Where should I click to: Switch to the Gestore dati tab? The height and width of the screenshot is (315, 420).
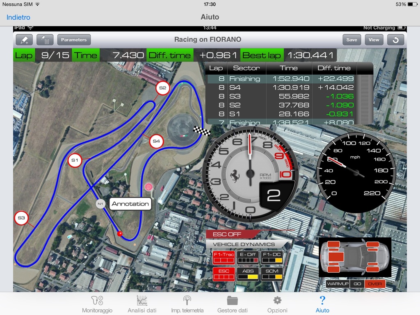click(x=233, y=304)
